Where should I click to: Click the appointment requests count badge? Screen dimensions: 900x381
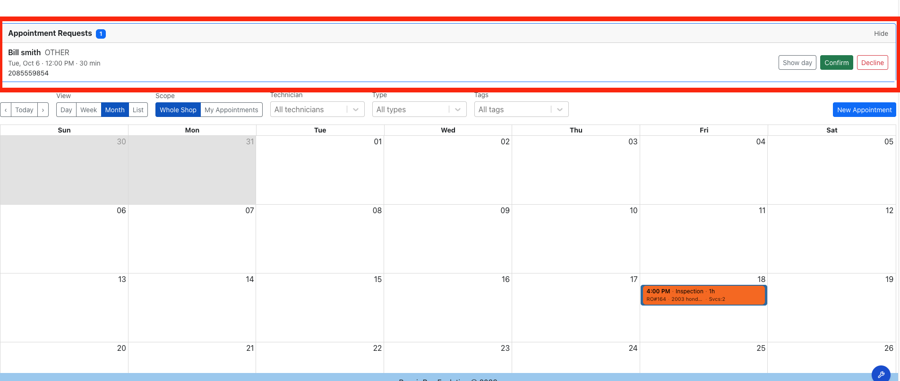pos(101,33)
